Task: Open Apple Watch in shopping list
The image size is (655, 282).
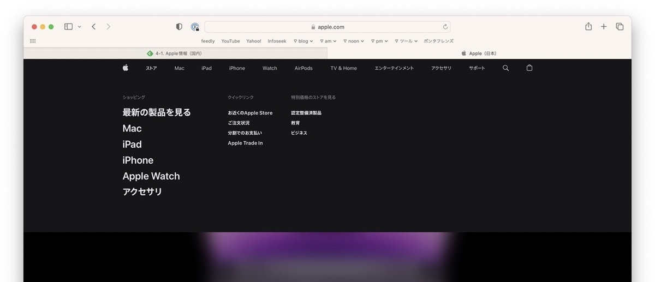Action: click(x=151, y=176)
